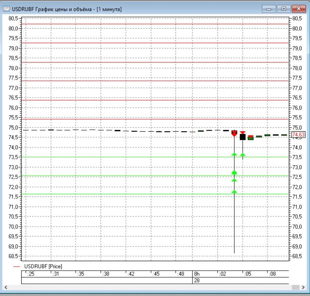Click the right scroll arrow of horizontal scrollbar
Screen dimensions: 310x296
(303, 287)
